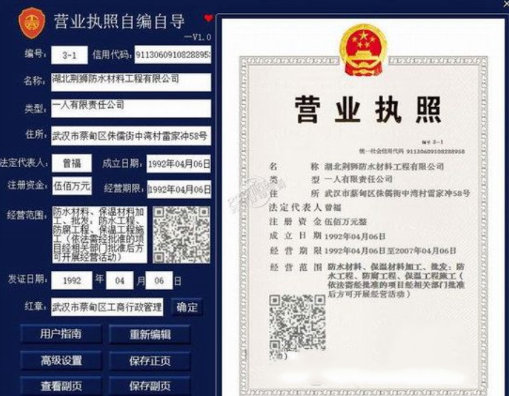Screen dimensions: 509x396
Task: Click the 法定代表人 field showing 曾福
Action: click(x=72, y=163)
